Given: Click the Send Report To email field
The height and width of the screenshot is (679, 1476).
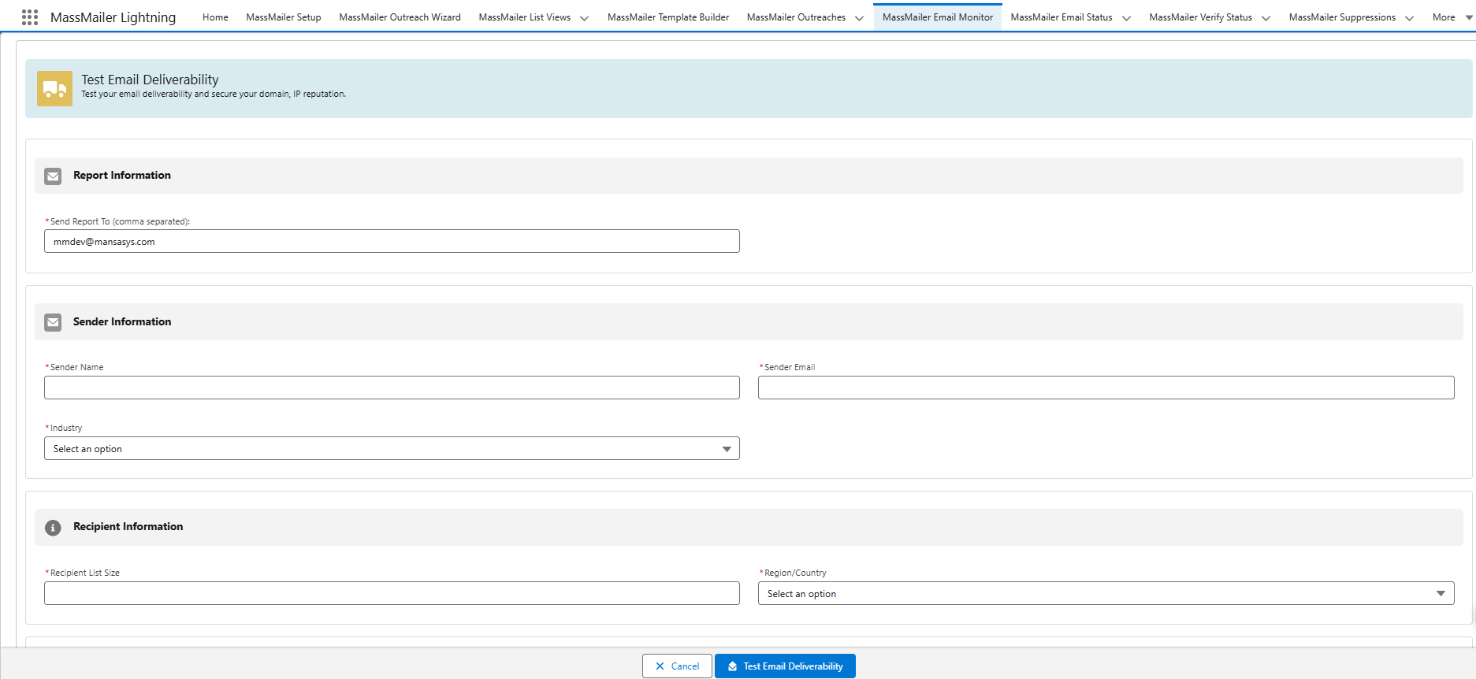Looking at the screenshot, I should coord(392,241).
